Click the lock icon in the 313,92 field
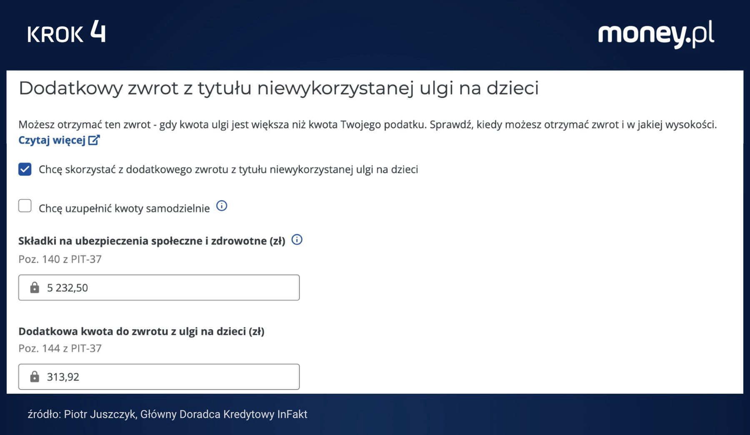Screen dimensions: 750x435 pos(35,377)
